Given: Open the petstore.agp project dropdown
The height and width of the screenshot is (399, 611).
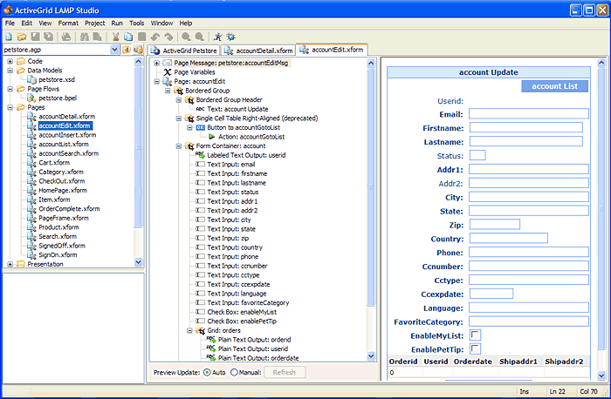Looking at the screenshot, I should pos(113,50).
